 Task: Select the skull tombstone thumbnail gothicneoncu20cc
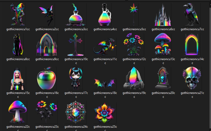(163, 78)
